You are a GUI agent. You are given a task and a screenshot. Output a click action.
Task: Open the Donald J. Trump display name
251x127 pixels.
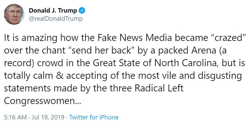tap(53, 11)
